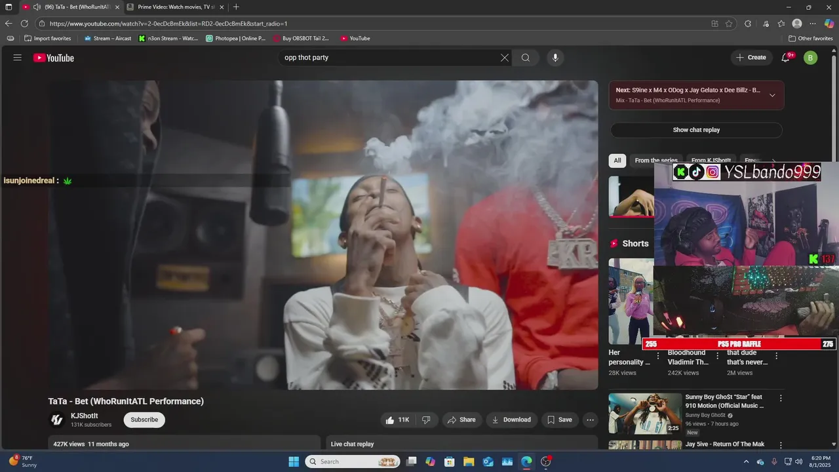Click the Share button
This screenshot has width=839, height=472.
click(462, 420)
